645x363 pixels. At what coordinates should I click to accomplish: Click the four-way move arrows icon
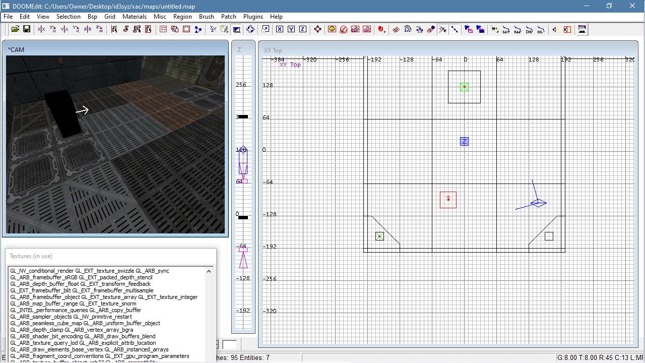[x=317, y=29]
